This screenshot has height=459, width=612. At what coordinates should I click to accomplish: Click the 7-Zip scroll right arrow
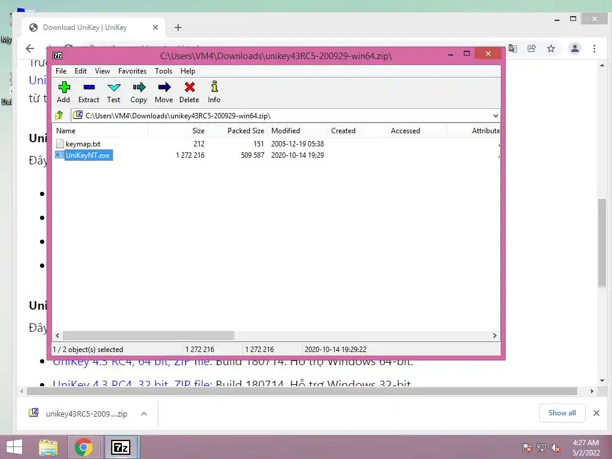[494, 336]
